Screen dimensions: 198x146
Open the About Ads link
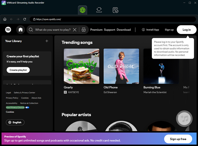[x=36, y=98]
